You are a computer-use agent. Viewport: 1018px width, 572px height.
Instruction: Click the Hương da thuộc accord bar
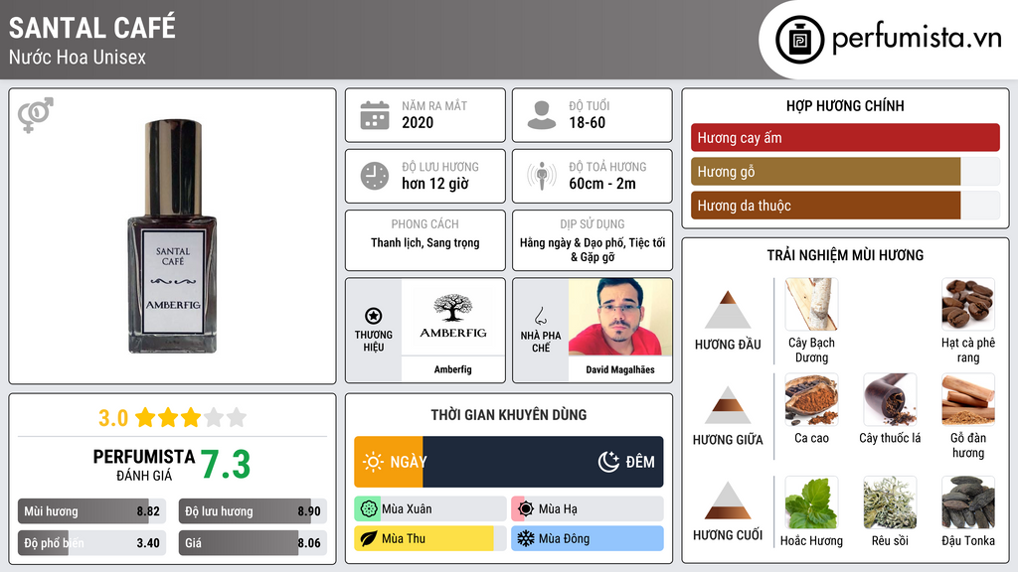(845, 206)
